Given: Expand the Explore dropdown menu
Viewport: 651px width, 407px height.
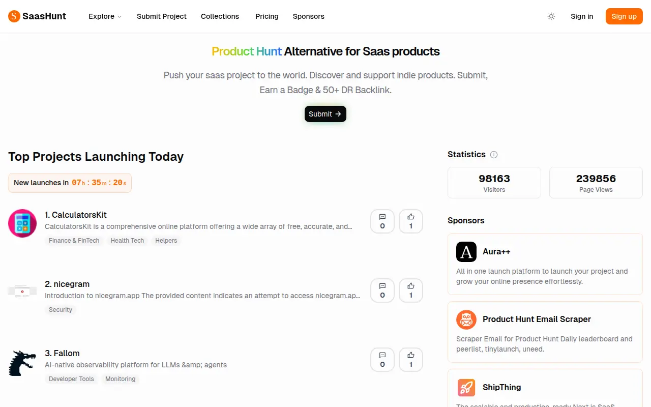Looking at the screenshot, I should (x=105, y=16).
